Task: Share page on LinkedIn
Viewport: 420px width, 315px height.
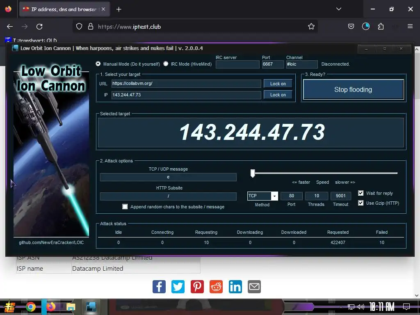Action: 235,287
